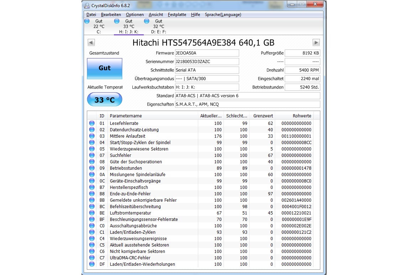Screen dimensions: 410x275
Task: Open the Datei menu
Action: coord(91,15)
